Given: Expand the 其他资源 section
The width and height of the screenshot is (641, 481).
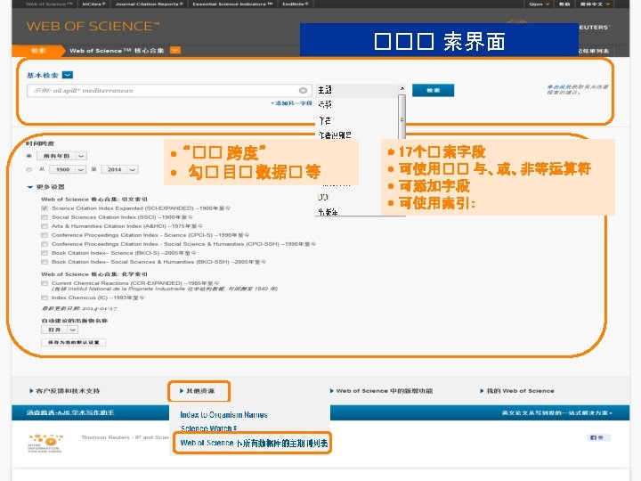Looking at the screenshot, I should (x=197, y=391).
